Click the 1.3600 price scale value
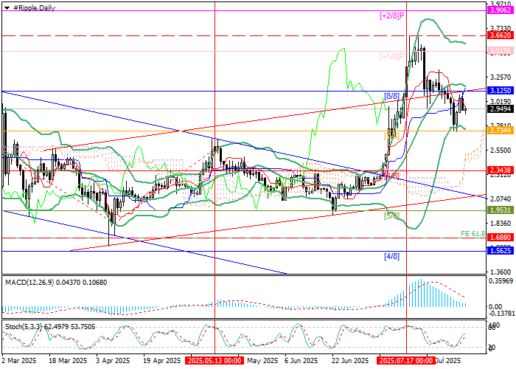 point(501,272)
